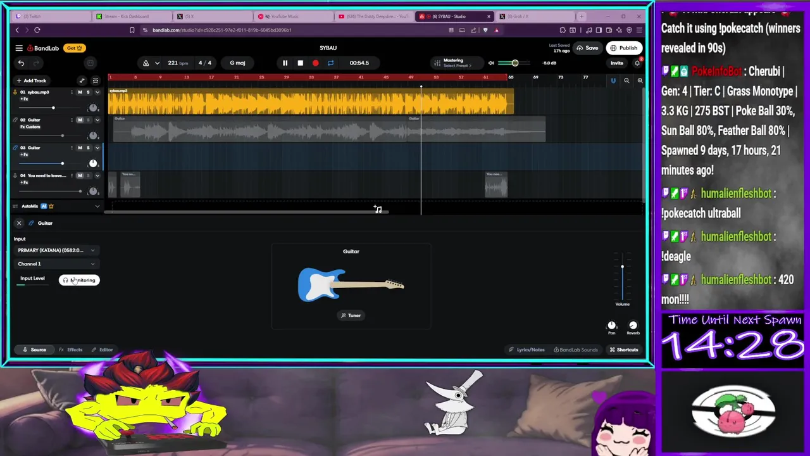Expand track 02 Guitar chevron
The height and width of the screenshot is (456, 810).
[97, 120]
